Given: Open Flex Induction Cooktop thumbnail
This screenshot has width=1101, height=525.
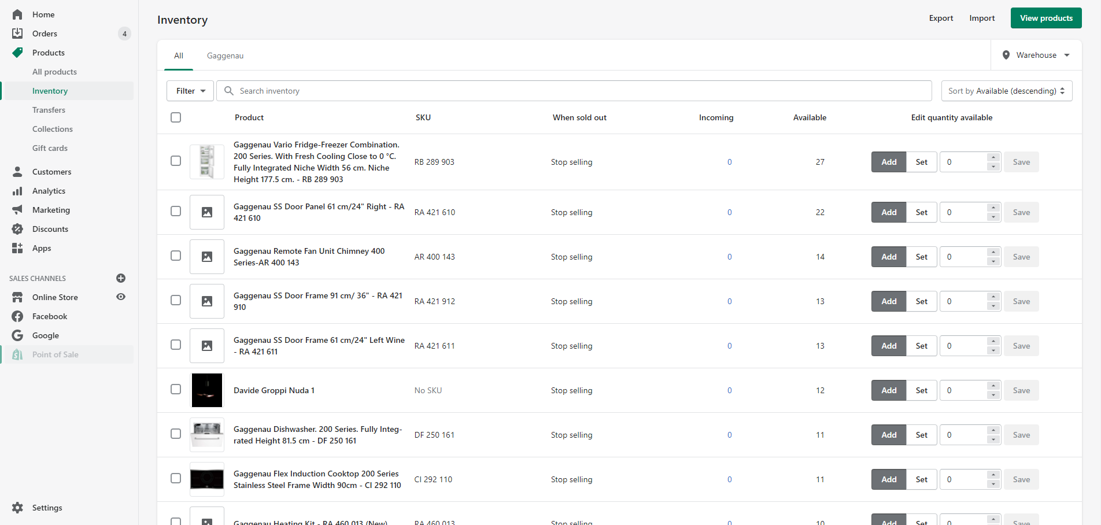Looking at the screenshot, I should [x=207, y=479].
